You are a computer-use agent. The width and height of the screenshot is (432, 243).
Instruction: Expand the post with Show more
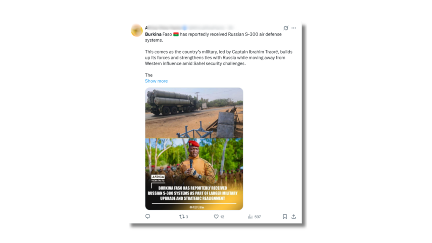click(156, 81)
